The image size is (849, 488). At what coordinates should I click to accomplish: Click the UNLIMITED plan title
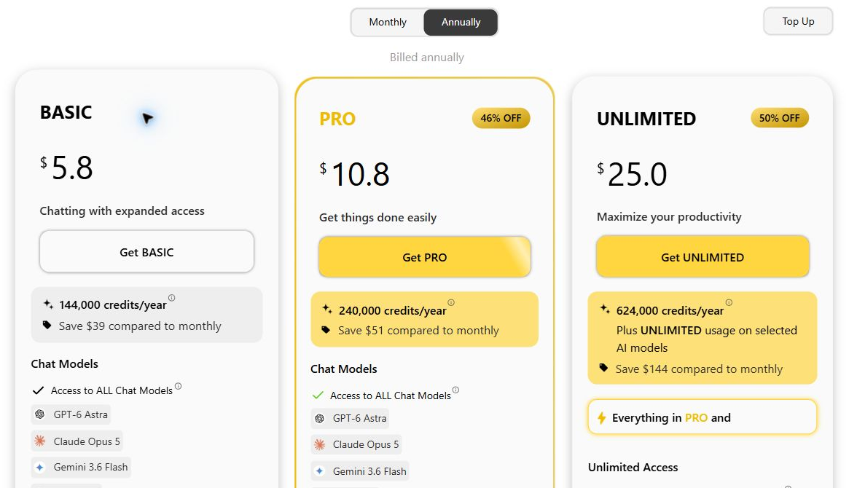point(646,119)
